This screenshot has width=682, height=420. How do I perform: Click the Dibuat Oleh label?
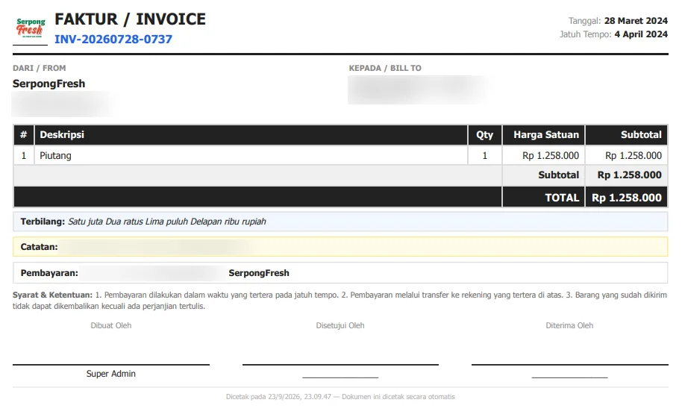click(111, 326)
